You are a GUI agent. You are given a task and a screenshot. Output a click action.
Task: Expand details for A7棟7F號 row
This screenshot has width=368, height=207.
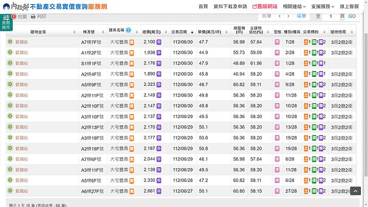click(x=10, y=42)
